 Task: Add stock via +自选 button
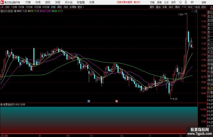tap(197, 7)
